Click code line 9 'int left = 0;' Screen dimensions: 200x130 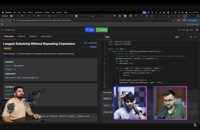coord(121,61)
